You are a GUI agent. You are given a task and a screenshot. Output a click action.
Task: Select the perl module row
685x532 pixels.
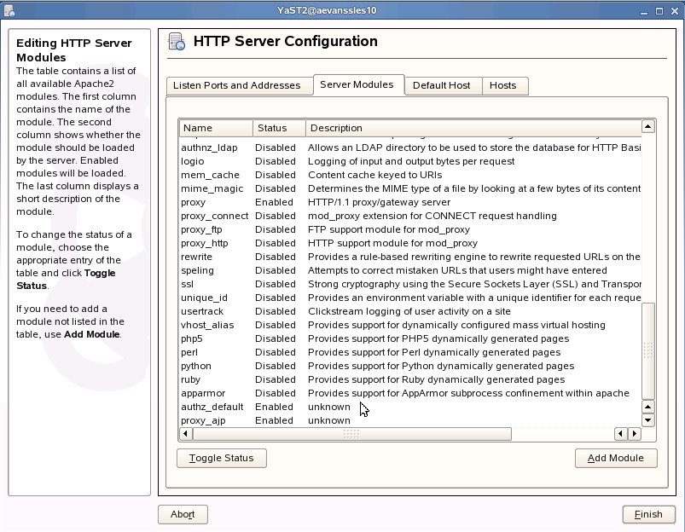[410, 352]
